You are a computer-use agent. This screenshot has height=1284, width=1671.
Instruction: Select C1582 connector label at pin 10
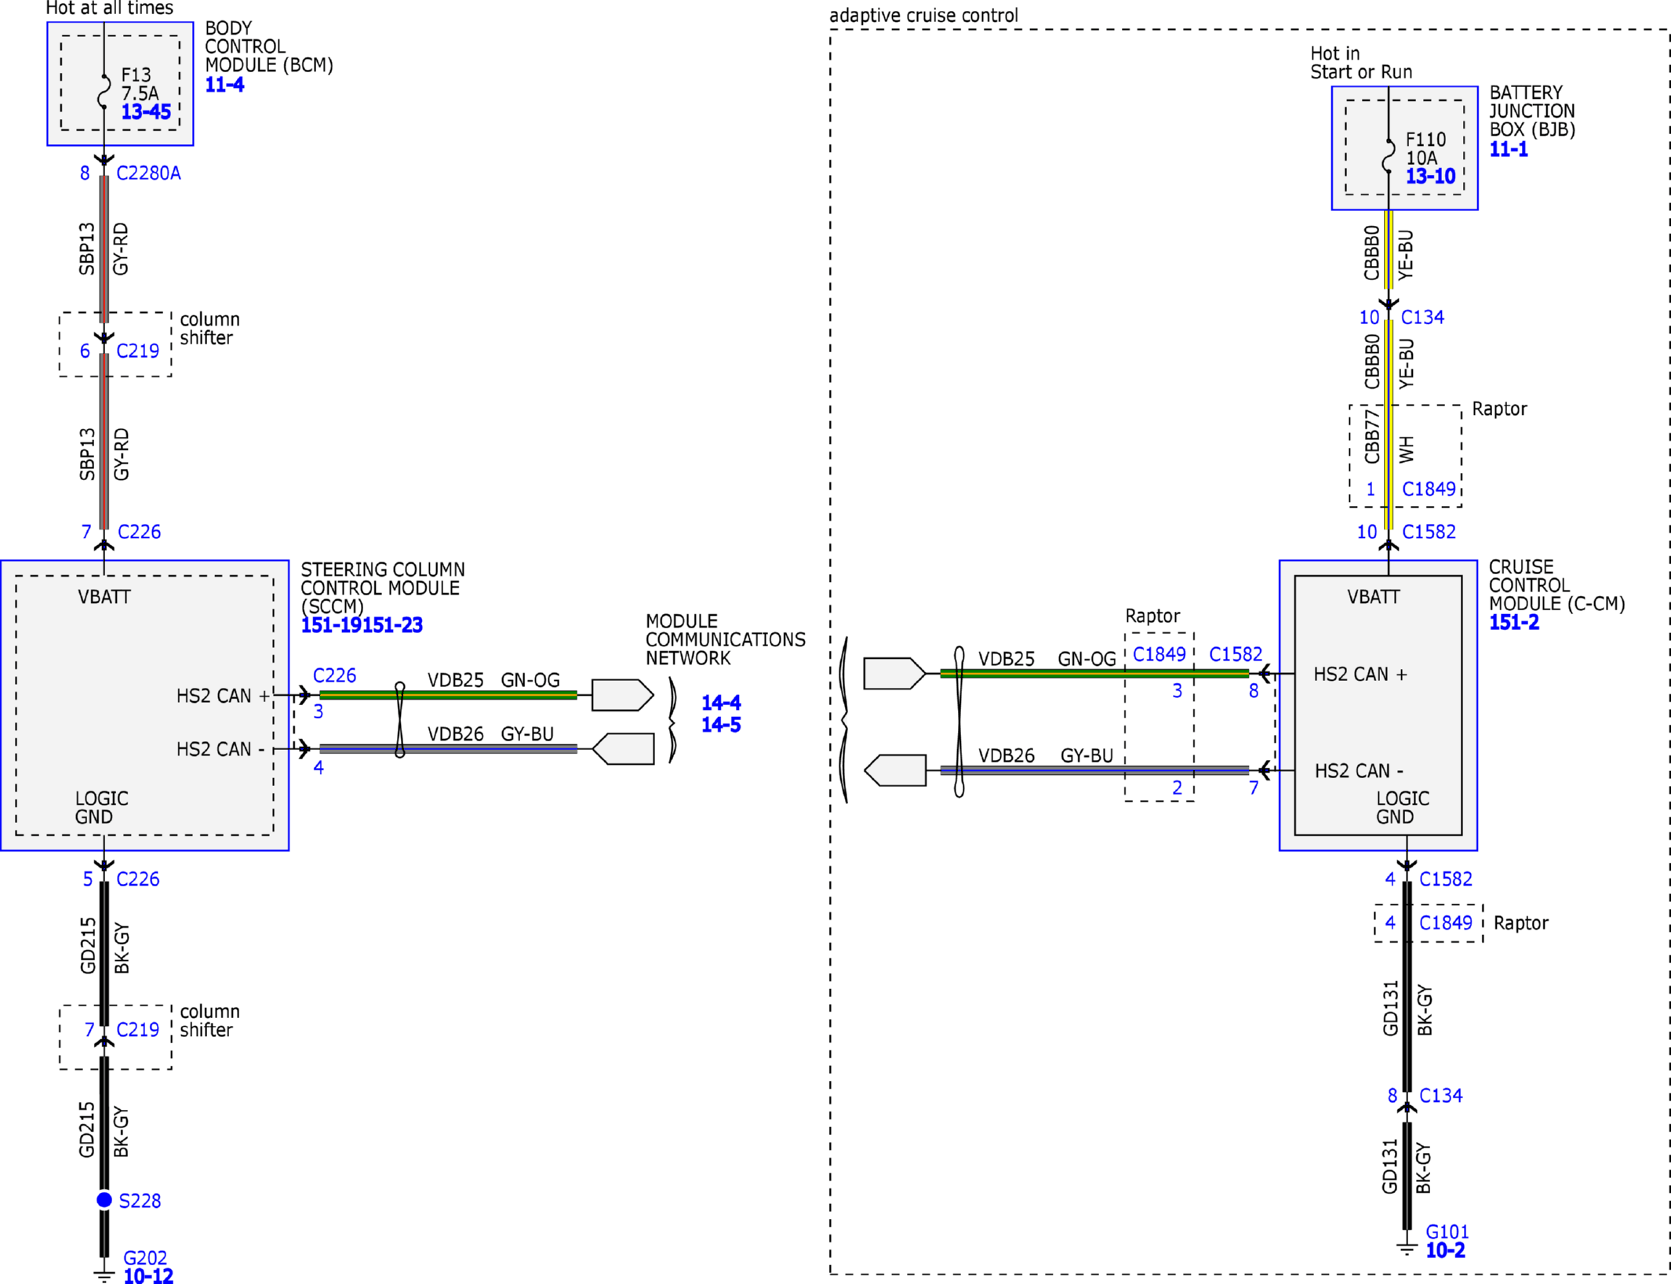point(1429,532)
